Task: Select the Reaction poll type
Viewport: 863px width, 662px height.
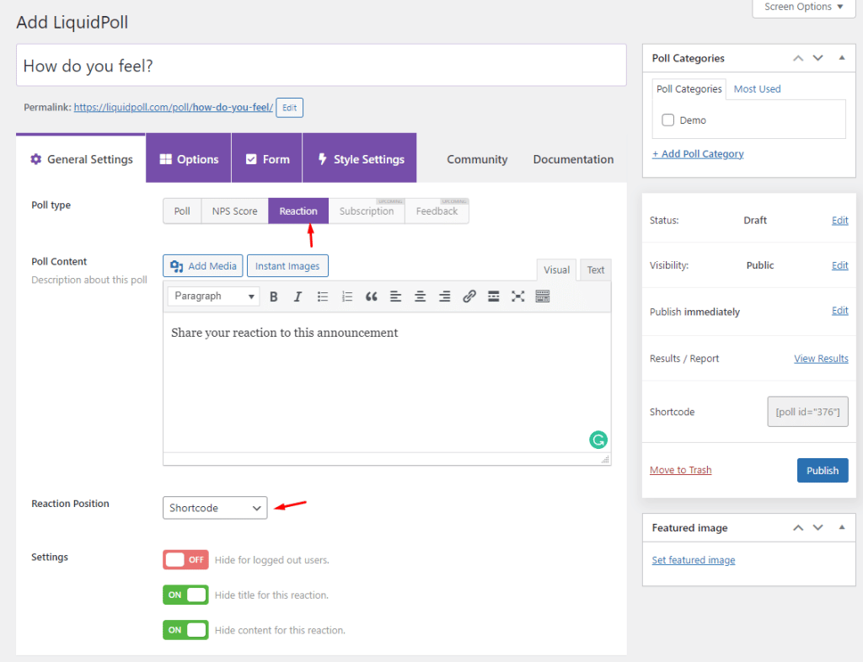Action: (298, 211)
